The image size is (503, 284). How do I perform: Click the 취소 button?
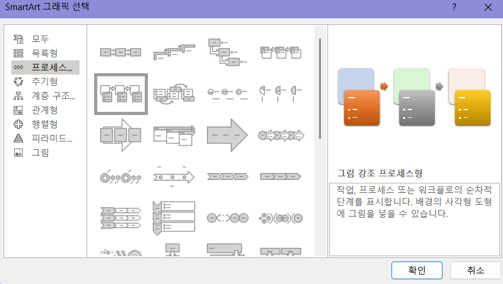point(475,270)
